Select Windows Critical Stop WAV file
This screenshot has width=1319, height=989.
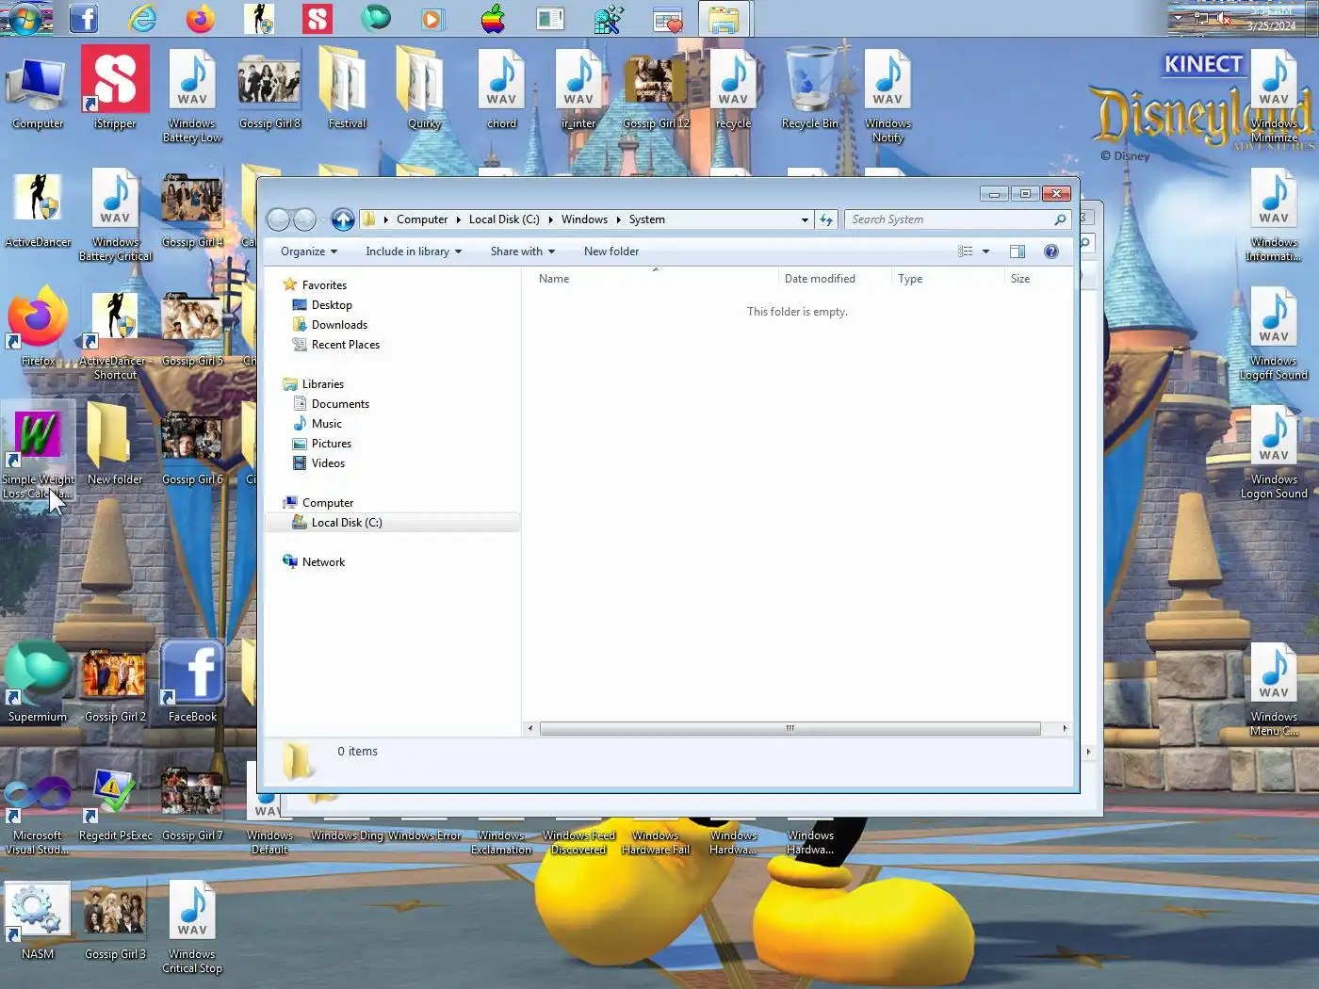[x=192, y=927]
